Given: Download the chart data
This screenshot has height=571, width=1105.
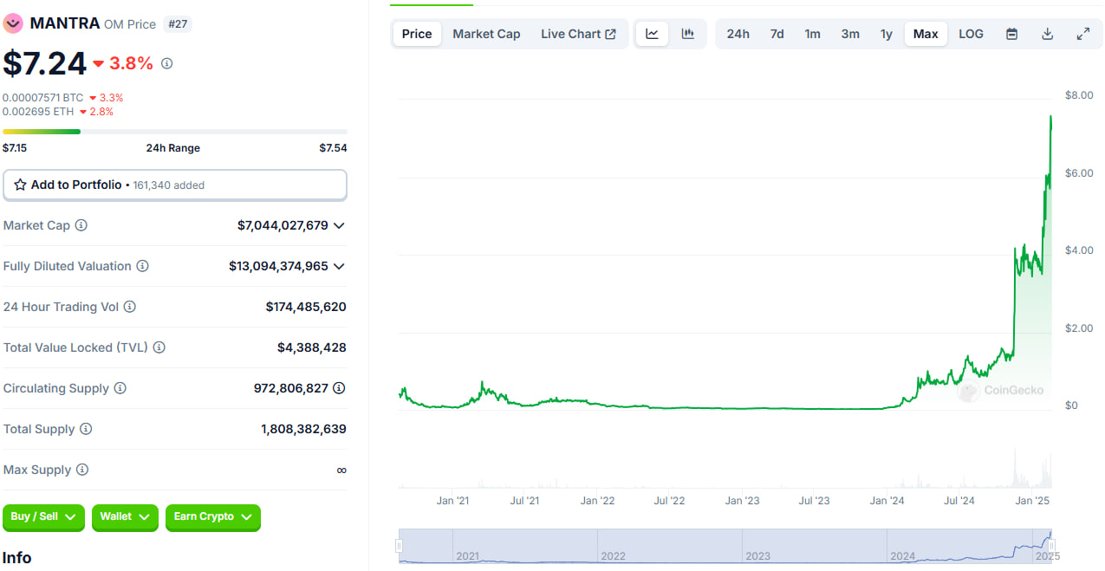Looking at the screenshot, I should 1047,34.
